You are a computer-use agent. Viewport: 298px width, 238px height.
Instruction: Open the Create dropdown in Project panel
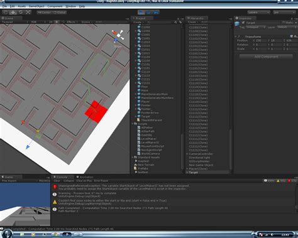point(138,22)
